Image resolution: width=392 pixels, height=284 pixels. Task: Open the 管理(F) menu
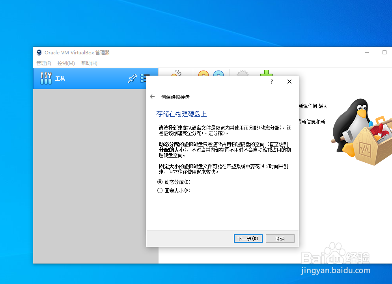[x=44, y=63]
